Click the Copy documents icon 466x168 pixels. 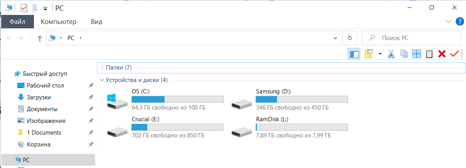(404, 54)
